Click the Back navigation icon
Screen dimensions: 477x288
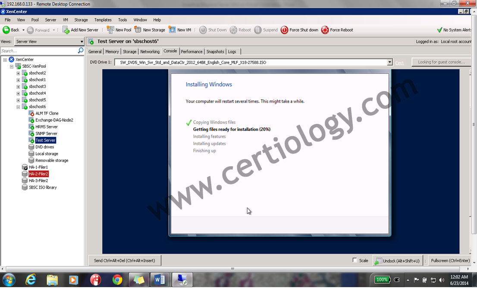coord(6,30)
